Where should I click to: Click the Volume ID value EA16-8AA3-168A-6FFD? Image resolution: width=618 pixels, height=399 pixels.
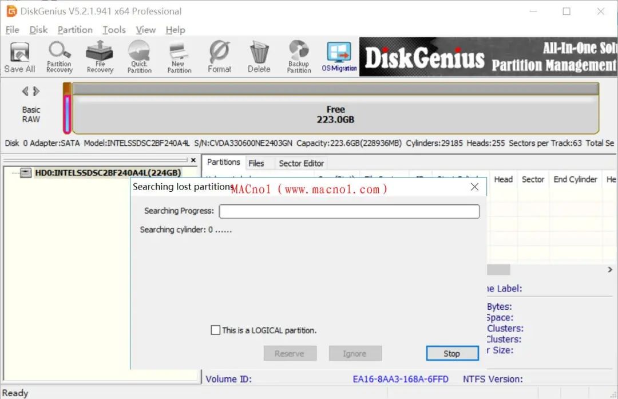pyautogui.click(x=401, y=380)
